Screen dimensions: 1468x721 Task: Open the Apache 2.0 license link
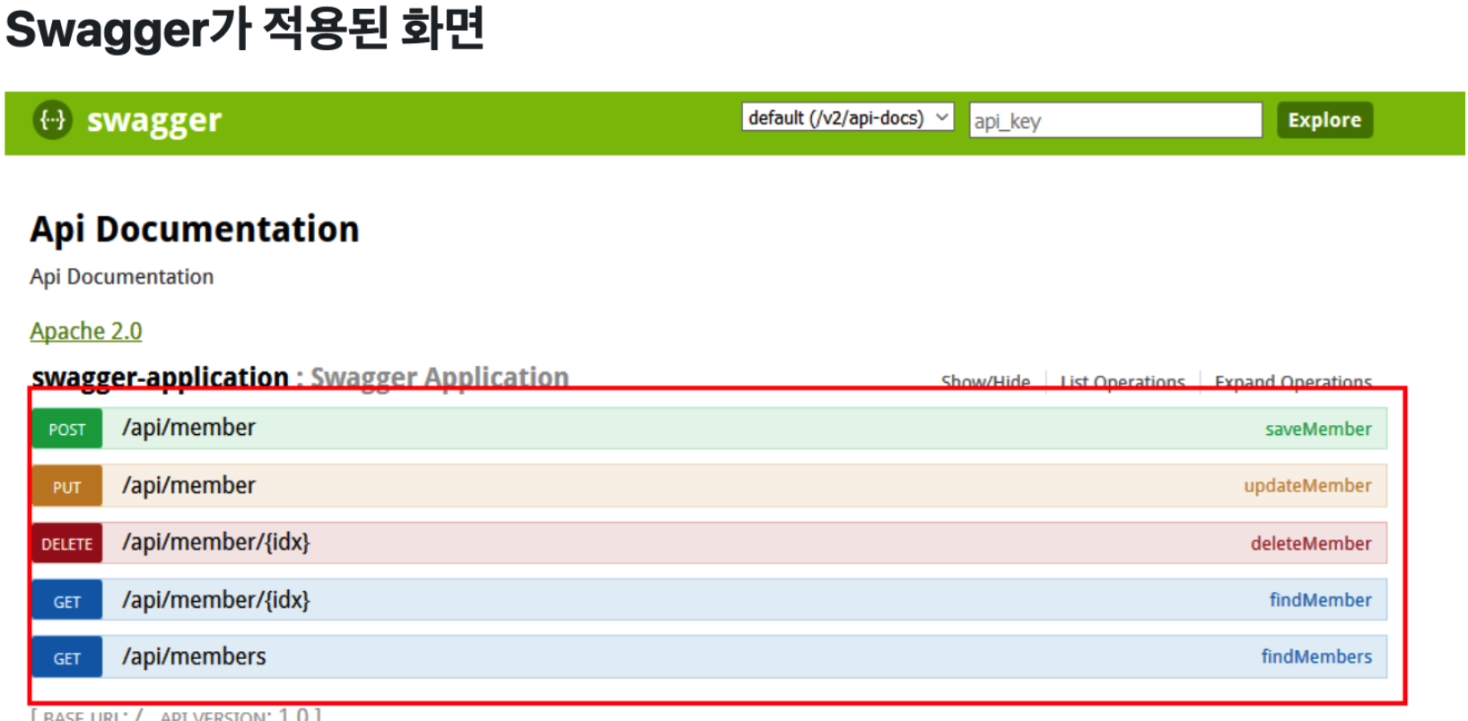click(86, 331)
